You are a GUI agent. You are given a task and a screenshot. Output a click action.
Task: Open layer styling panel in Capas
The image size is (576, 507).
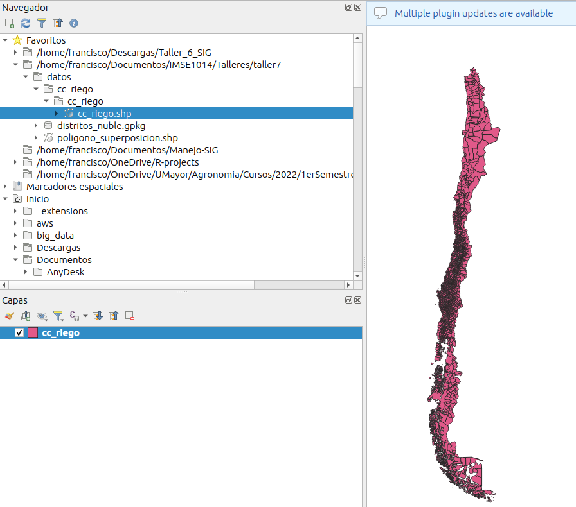click(9, 316)
